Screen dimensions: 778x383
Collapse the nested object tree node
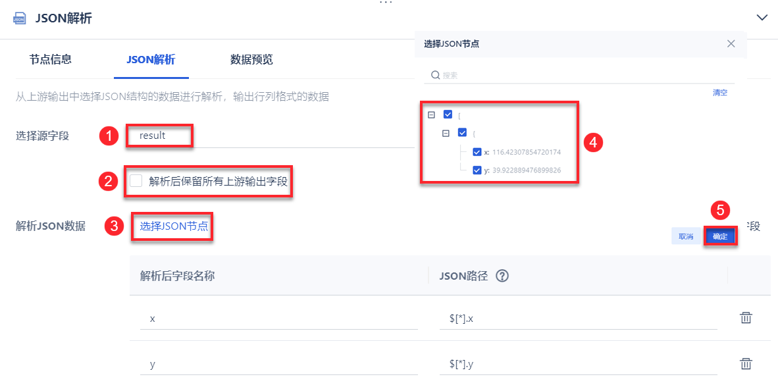(446, 133)
